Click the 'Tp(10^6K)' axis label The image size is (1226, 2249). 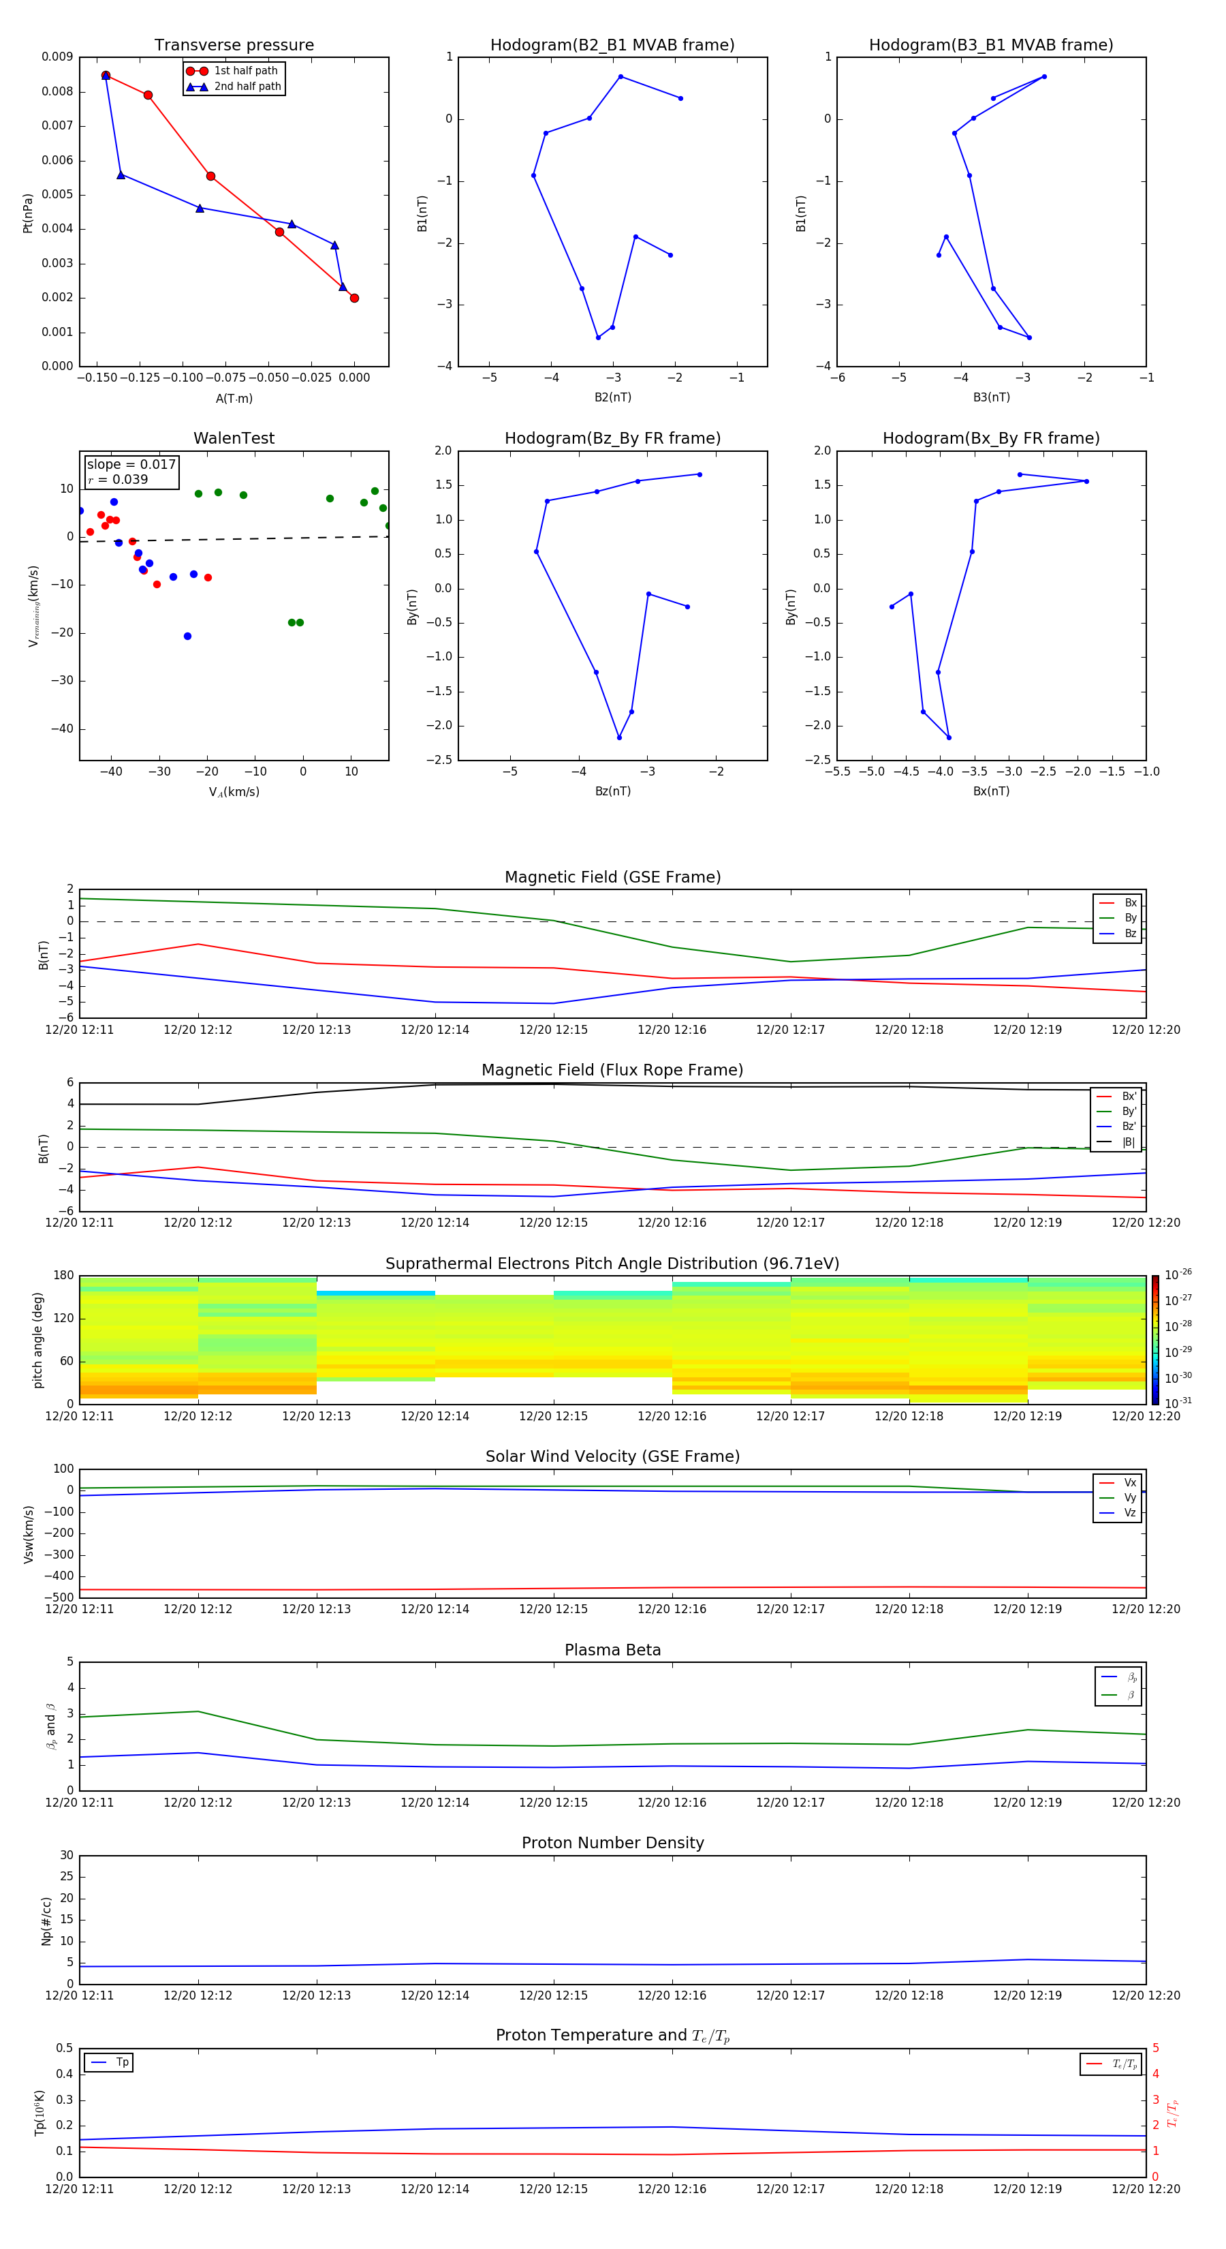click(x=40, y=2113)
